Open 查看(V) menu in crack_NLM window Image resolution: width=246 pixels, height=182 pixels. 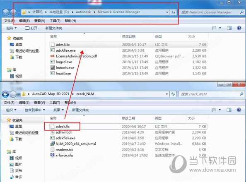point(39,103)
